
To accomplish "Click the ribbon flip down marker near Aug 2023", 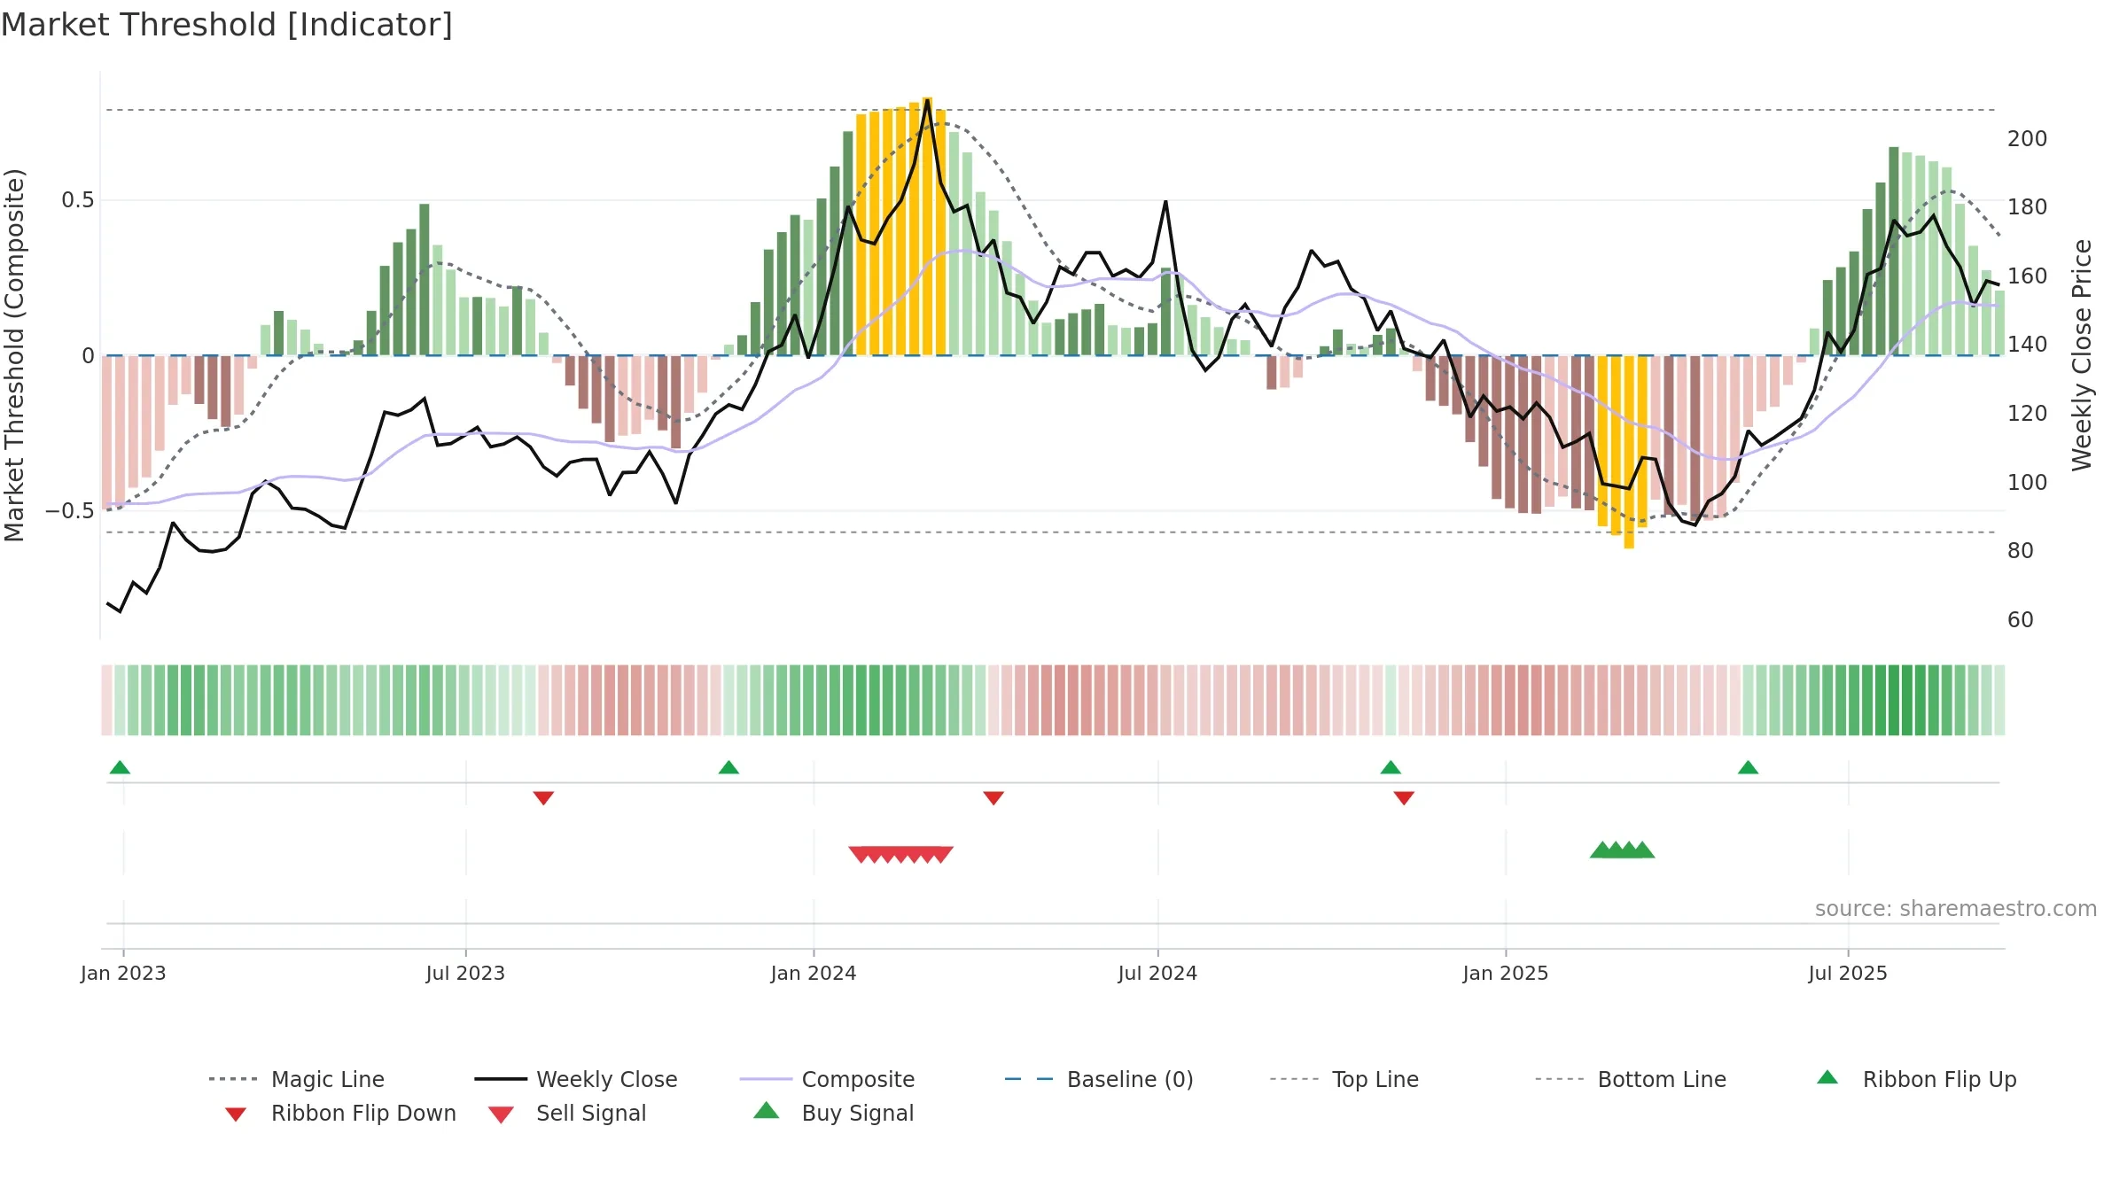I will click(x=543, y=798).
